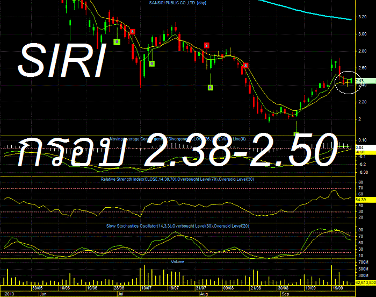The height and width of the screenshot is (297, 376).
Task: Click the SANSIRI PUBLIC CO.,LTD. [day] chart title
Action: [177, 3]
